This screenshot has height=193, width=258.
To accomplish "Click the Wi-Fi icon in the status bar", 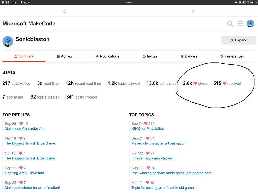I will coord(236,2).
